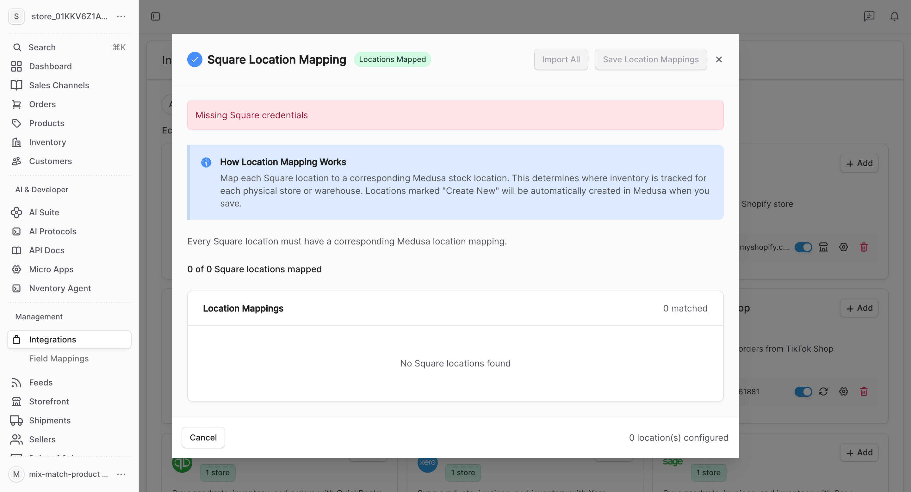
Task: Click sync refresh icon on 61881 row
Action: [823, 392]
